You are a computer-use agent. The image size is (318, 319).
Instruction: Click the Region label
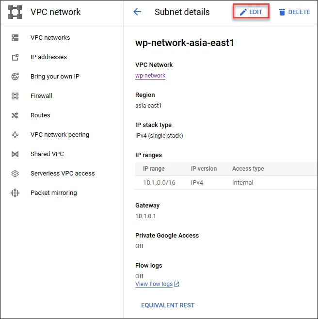(145, 95)
